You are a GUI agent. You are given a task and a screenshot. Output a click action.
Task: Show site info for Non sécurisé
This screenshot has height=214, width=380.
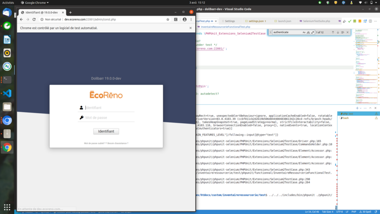click(x=51, y=19)
